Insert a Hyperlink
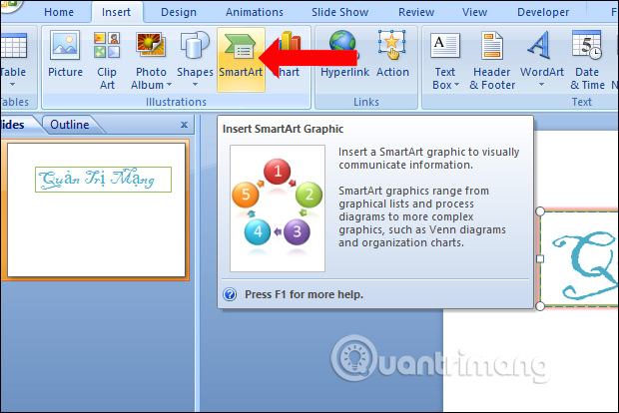 tap(344, 55)
